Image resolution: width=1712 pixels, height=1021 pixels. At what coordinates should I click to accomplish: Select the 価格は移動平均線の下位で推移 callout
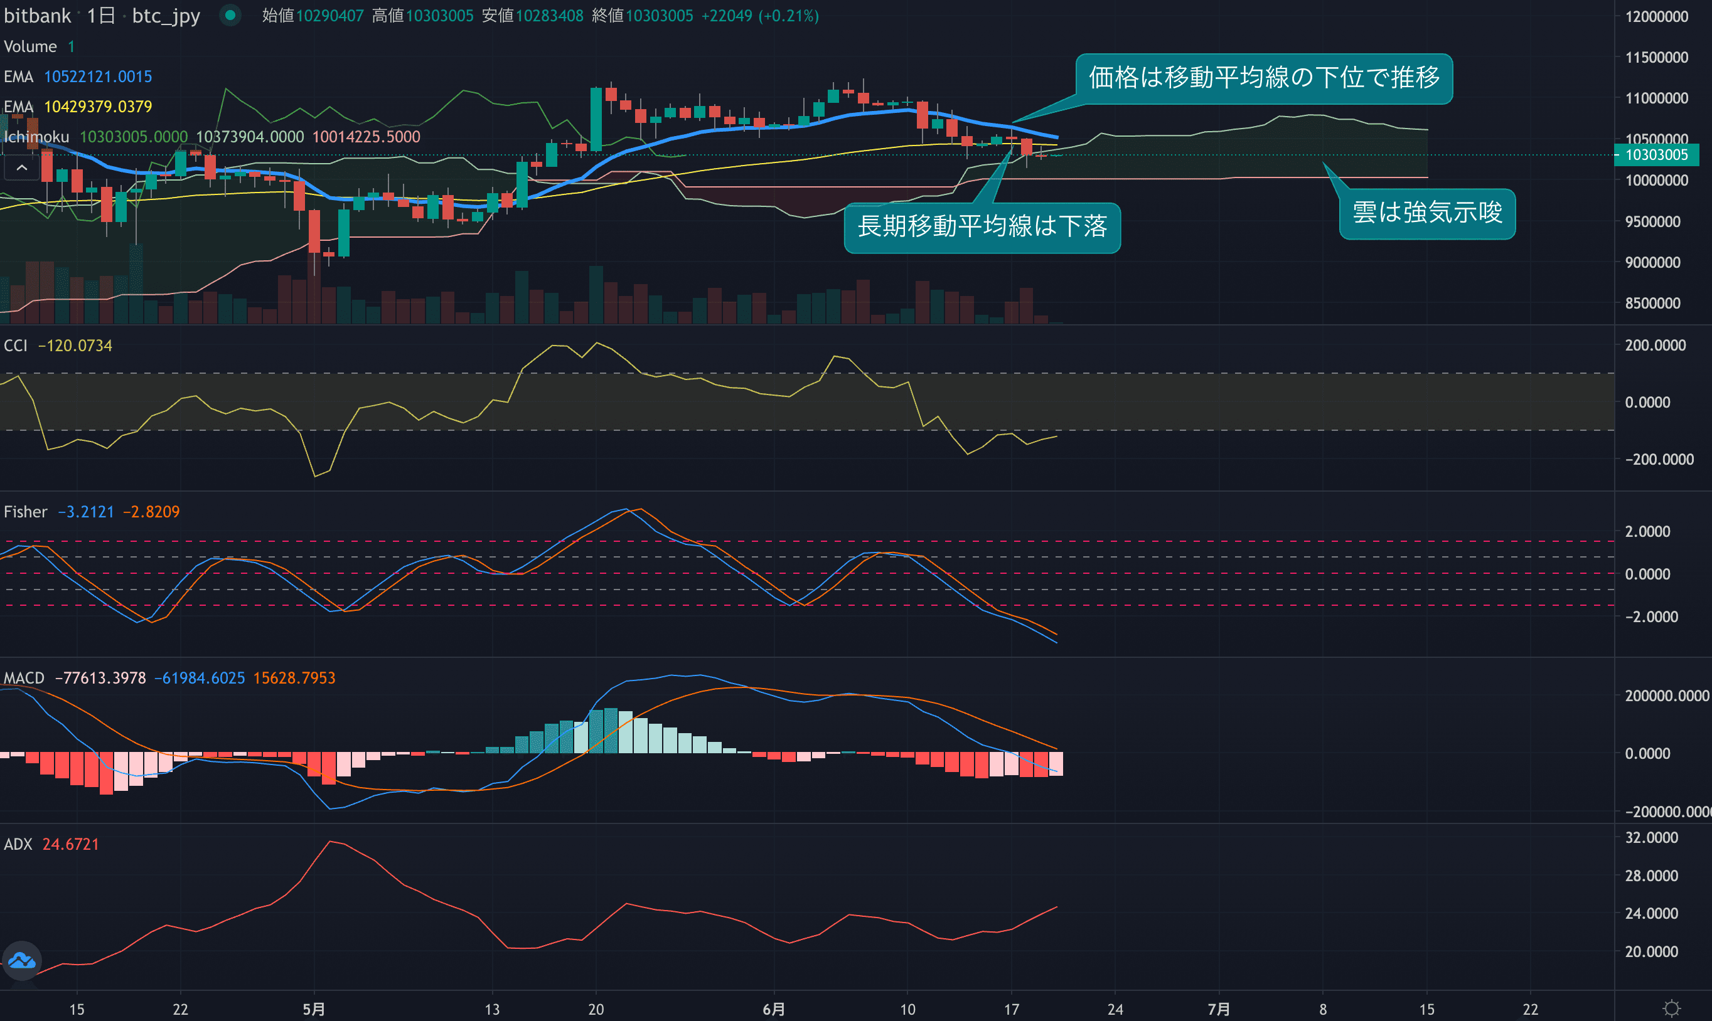pyautogui.click(x=1264, y=78)
